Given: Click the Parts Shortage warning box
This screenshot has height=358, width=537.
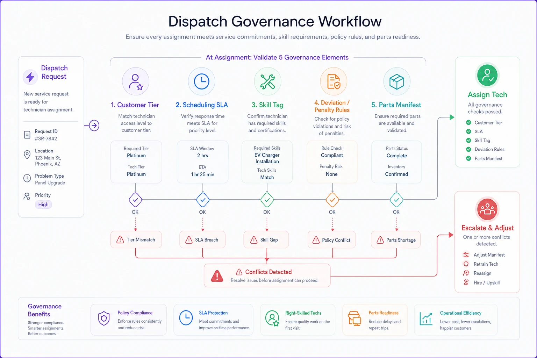Looking at the screenshot, I should [x=396, y=239].
